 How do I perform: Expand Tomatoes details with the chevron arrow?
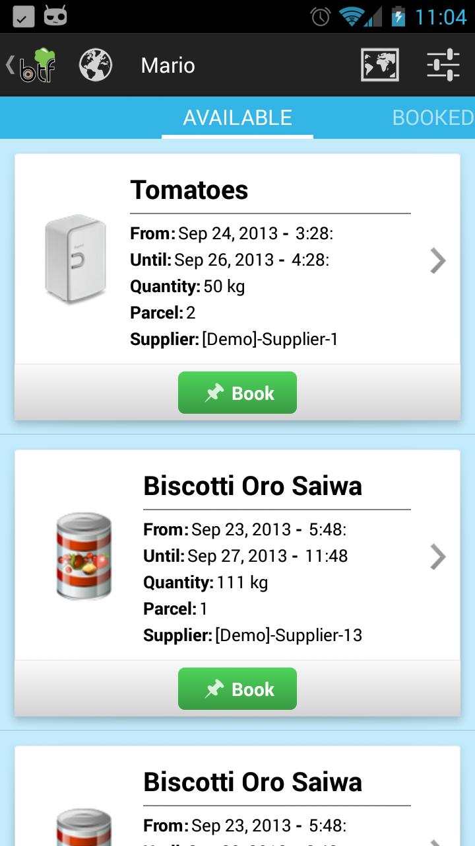pyautogui.click(x=437, y=260)
